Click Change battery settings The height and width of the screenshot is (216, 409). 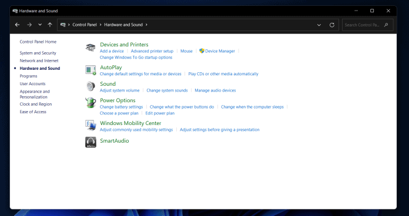coord(121,107)
